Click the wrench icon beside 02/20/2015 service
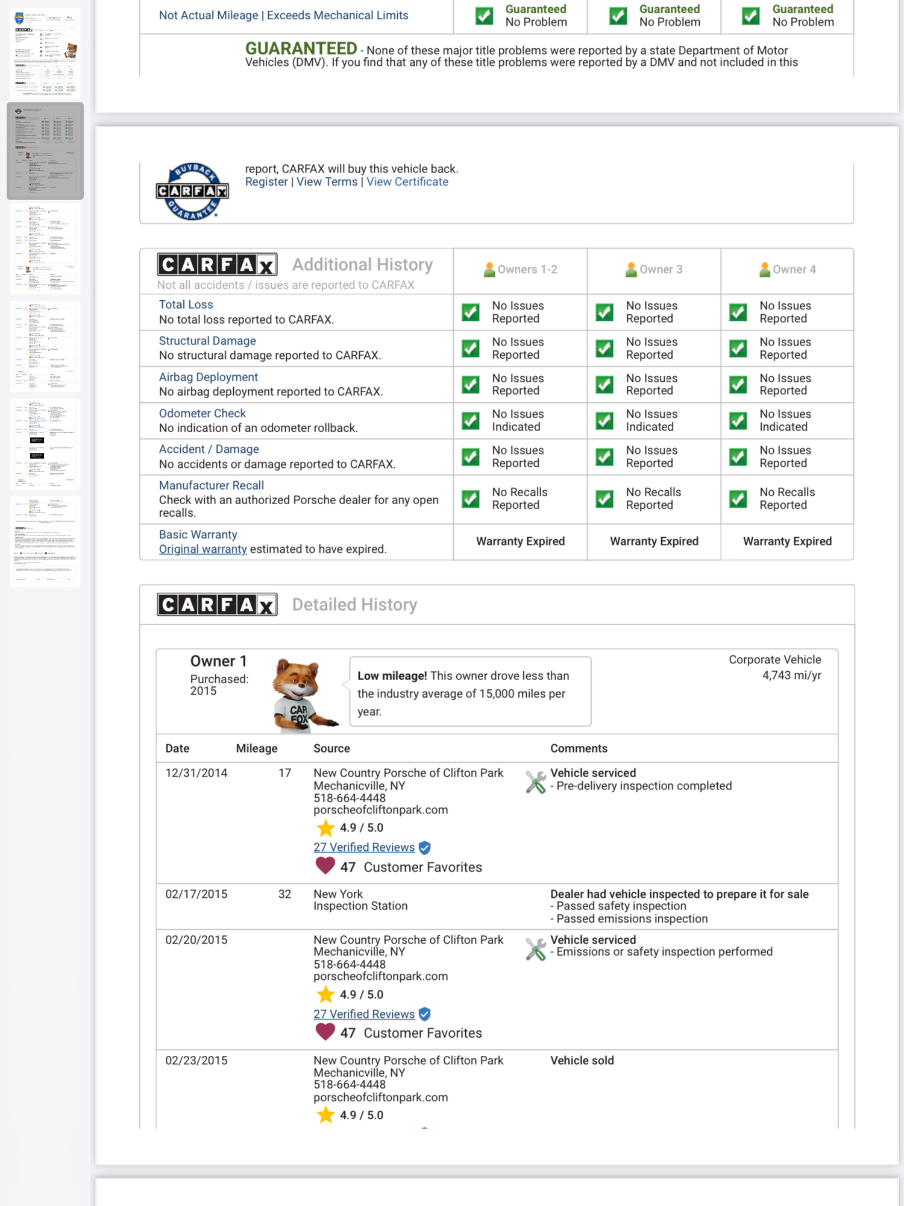Image resolution: width=904 pixels, height=1206 pixels. [x=535, y=949]
